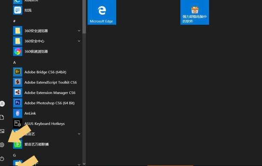Screen dimensions: 262x166
Task: Start Adobe Photoshop CS6 (64 Bit)
Action: tap(48, 103)
